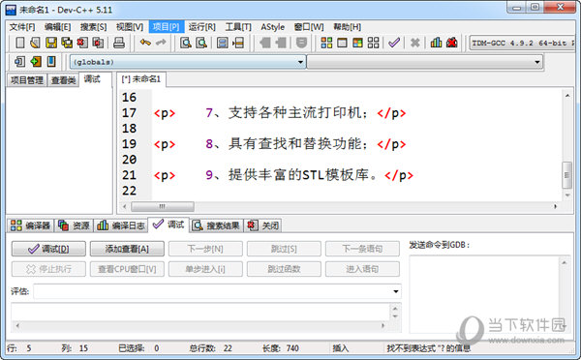Open the 视图[V] menu
This screenshot has height=360, width=581.
pos(130,27)
